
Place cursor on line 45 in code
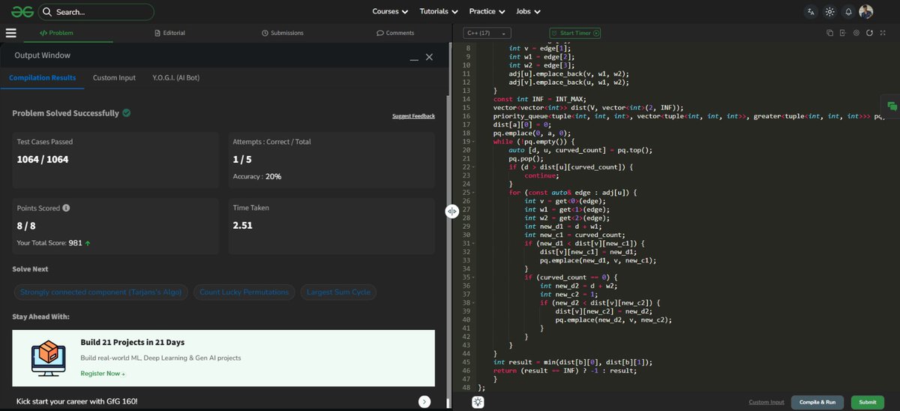572,361
